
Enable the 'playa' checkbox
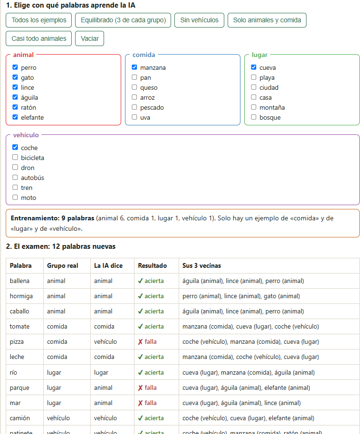pyautogui.click(x=254, y=77)
